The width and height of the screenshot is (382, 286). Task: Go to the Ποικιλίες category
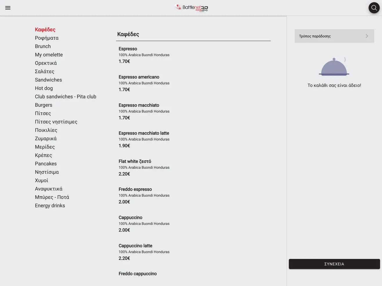point(46,130)
